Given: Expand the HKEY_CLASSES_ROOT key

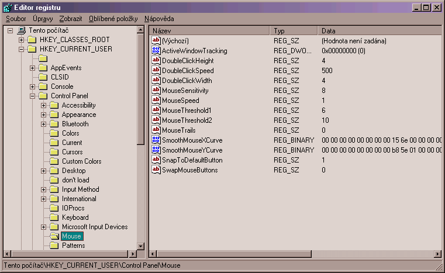Looking at the screenshot, I should (x=21, y=40).
